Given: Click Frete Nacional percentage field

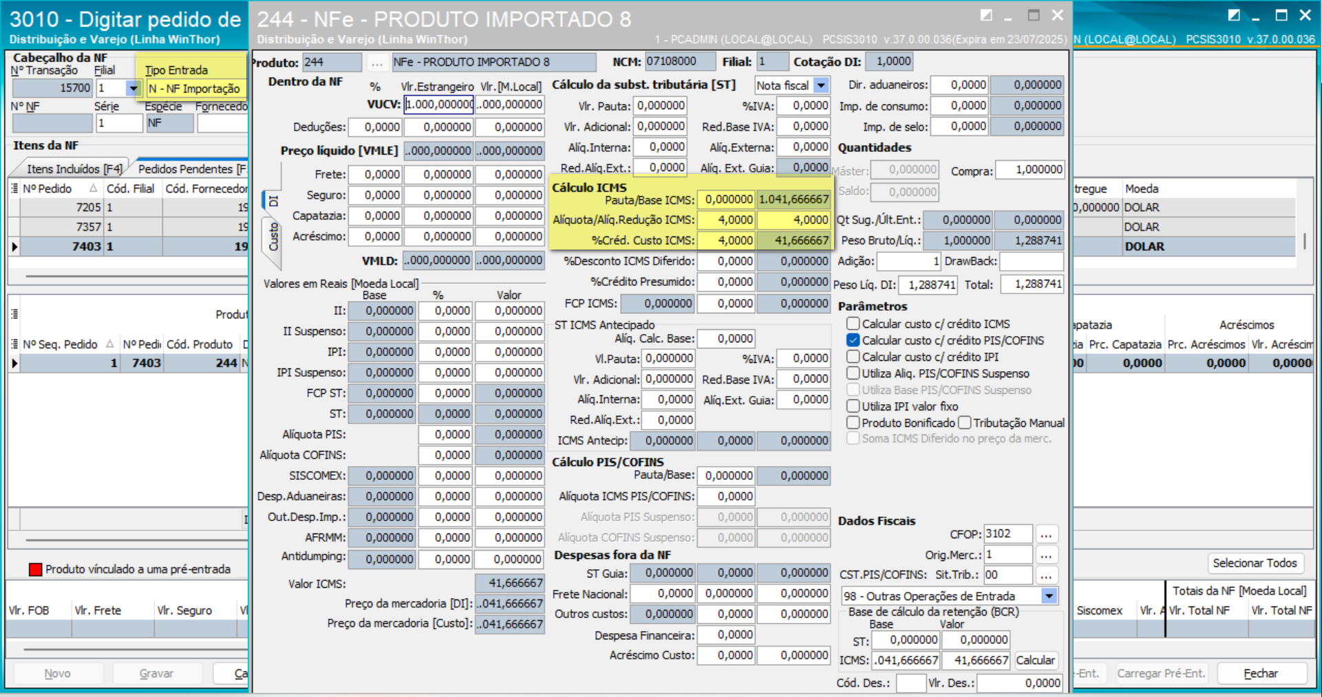Looking at the screenshot, I should point(663,593).
